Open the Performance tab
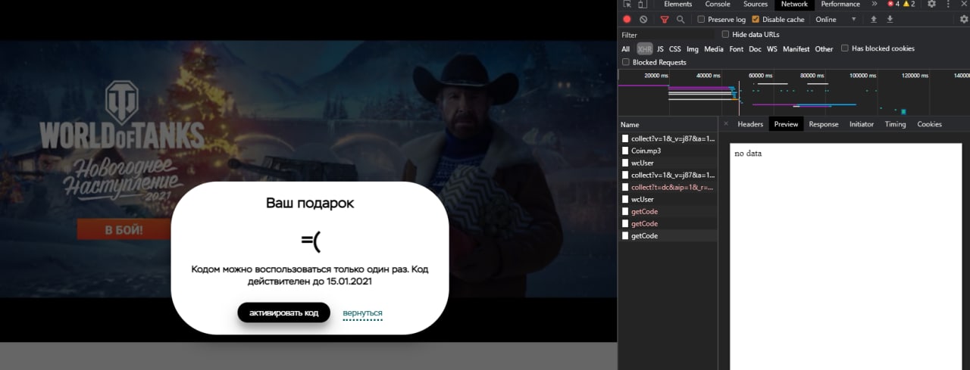 tap(840, 5)
